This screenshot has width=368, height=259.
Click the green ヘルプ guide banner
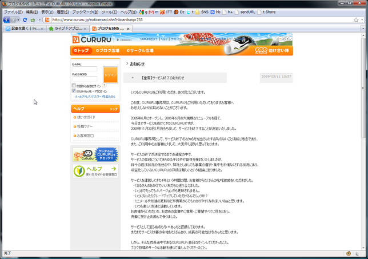tap(95, 171)
